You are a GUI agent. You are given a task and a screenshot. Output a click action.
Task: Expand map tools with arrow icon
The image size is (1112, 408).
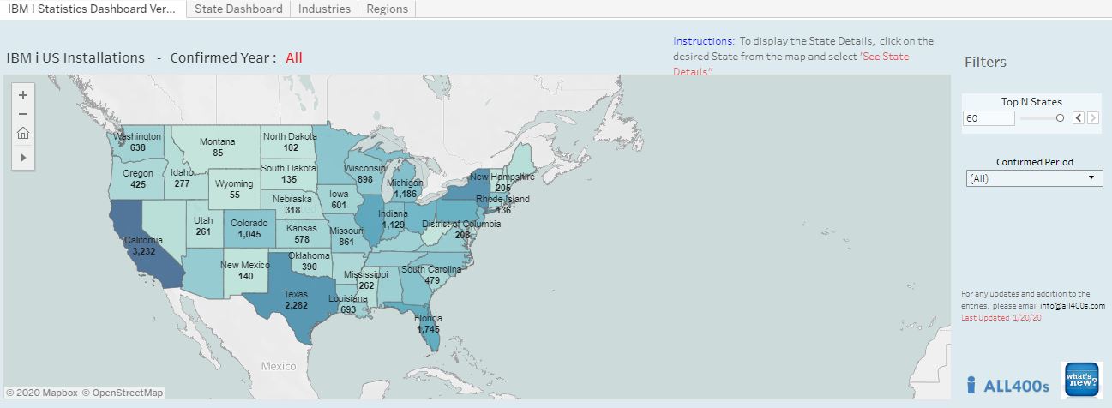[x=23, y=158]
